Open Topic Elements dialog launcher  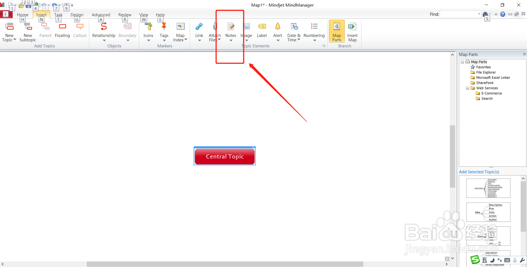tap(324, 46)
